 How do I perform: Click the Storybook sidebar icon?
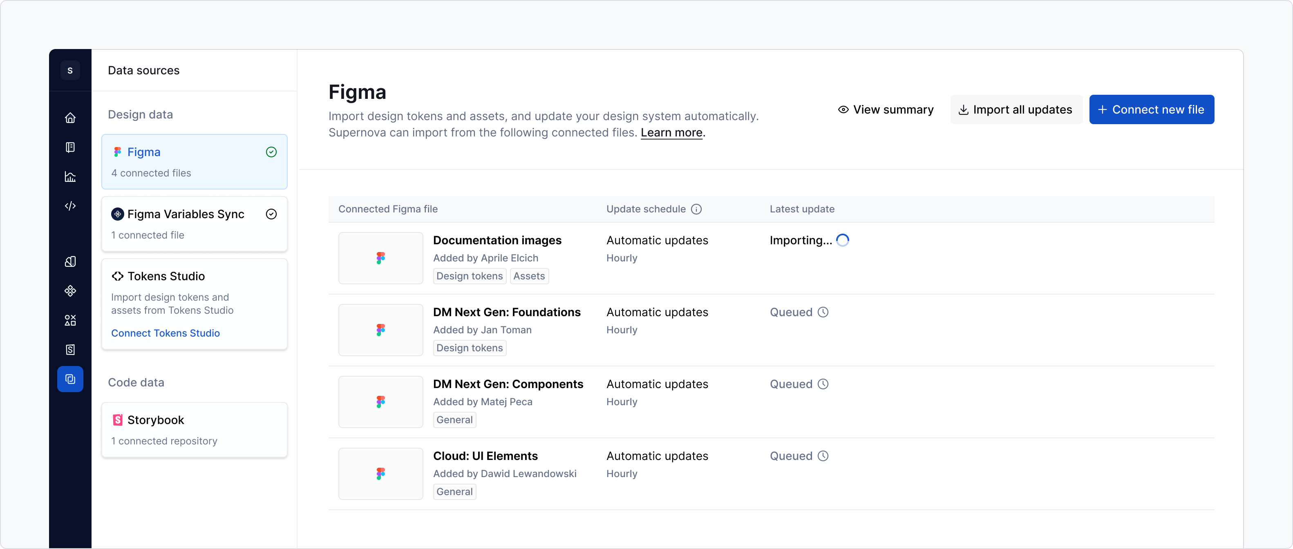[70, 350]
